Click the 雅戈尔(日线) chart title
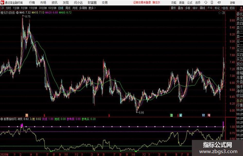The image size is (243, 156). (8, 13)
